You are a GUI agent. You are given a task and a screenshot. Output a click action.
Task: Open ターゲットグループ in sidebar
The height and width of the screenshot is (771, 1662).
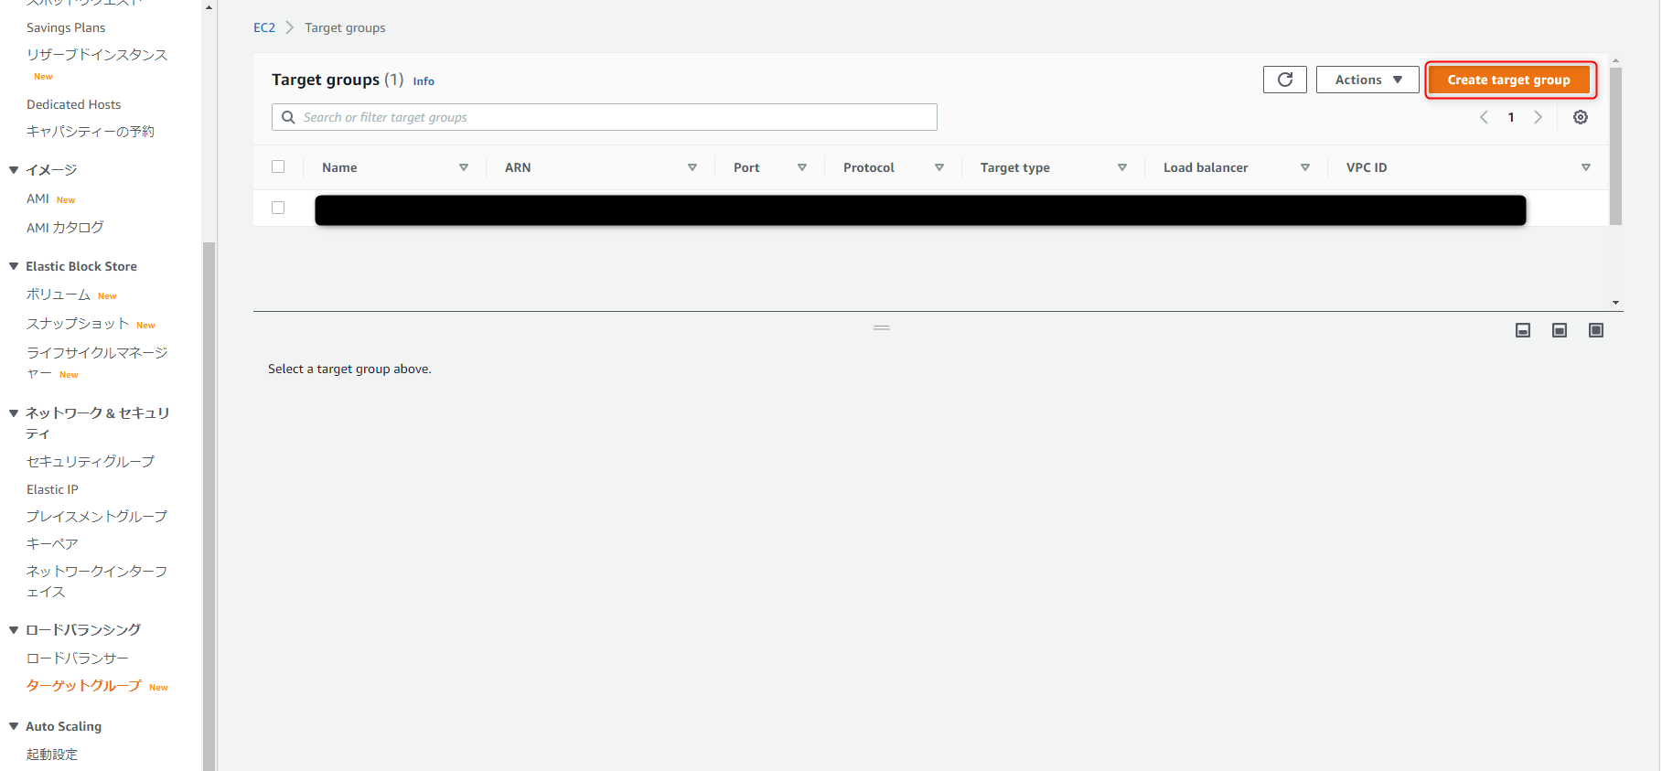tap(84, 686)
